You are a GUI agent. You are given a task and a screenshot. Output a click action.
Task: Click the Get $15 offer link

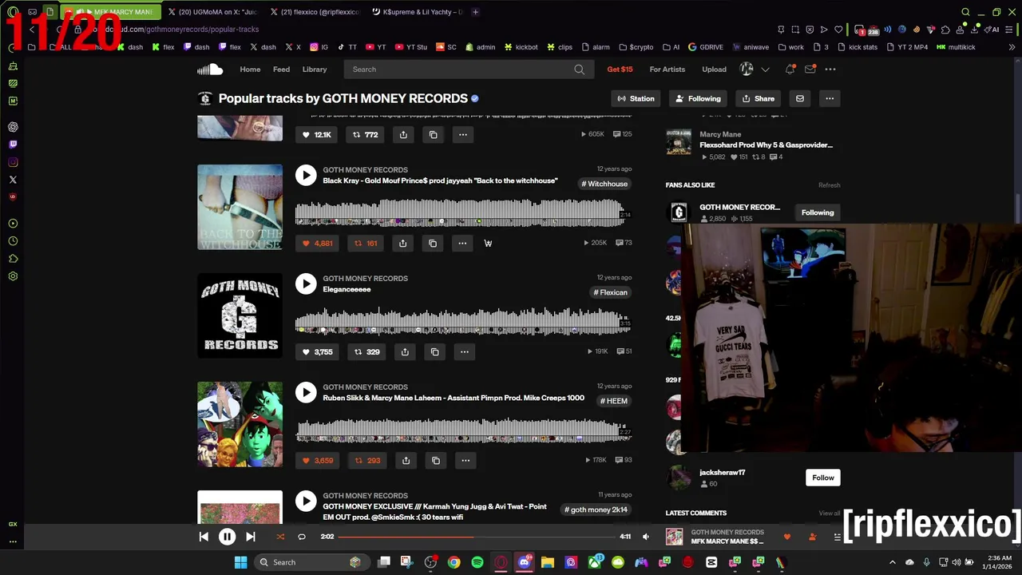point(620,69)
